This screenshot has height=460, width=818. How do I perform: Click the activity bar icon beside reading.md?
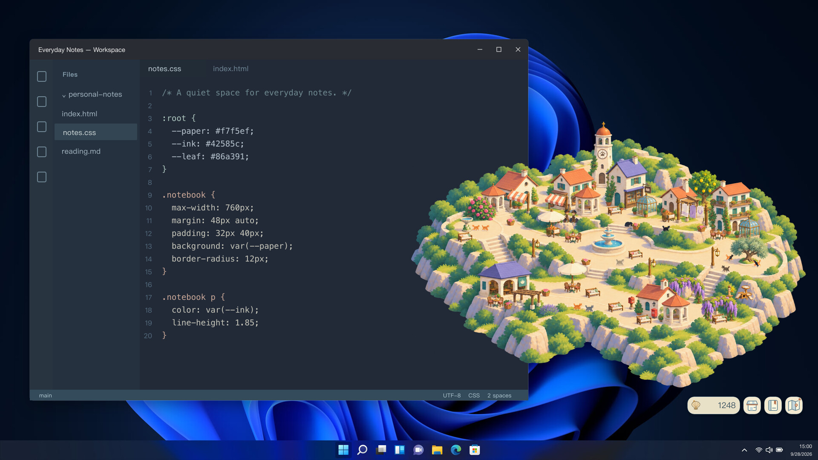(42, 152)
